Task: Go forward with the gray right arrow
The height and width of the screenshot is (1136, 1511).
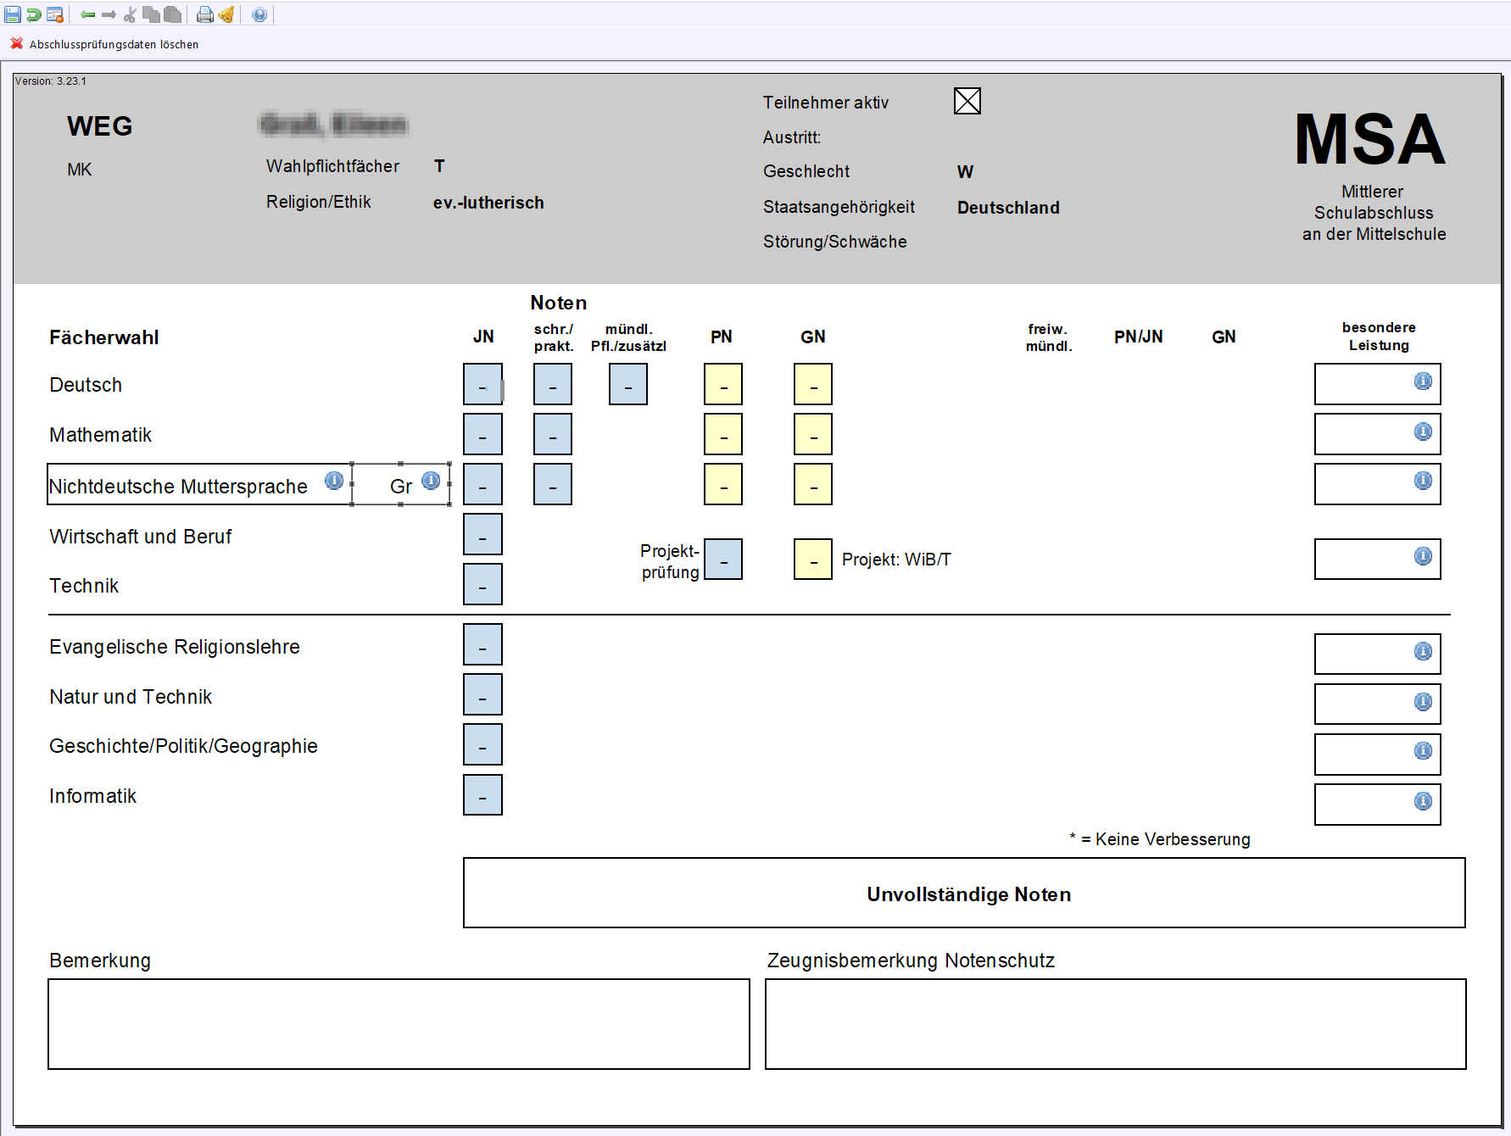Action: [109, 14]
